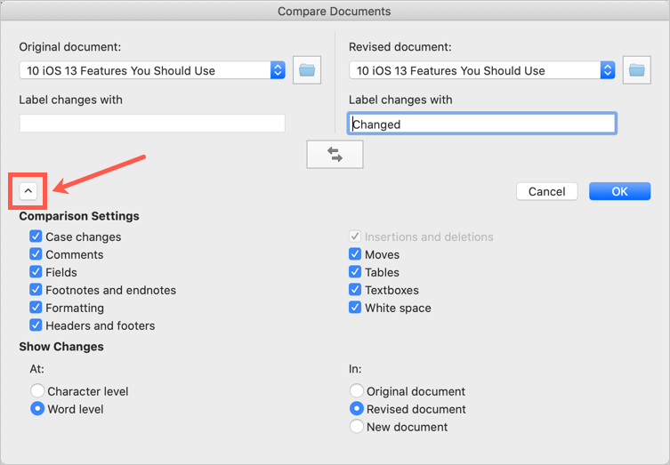Click the Original document folder browse icon
The height and width of the screenshot is (465, 670).
click(307, 70)
